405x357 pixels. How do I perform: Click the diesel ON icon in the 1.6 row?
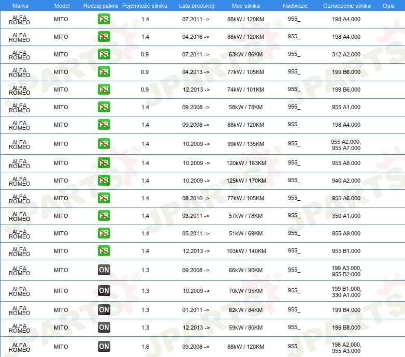[x=104, y=347]
